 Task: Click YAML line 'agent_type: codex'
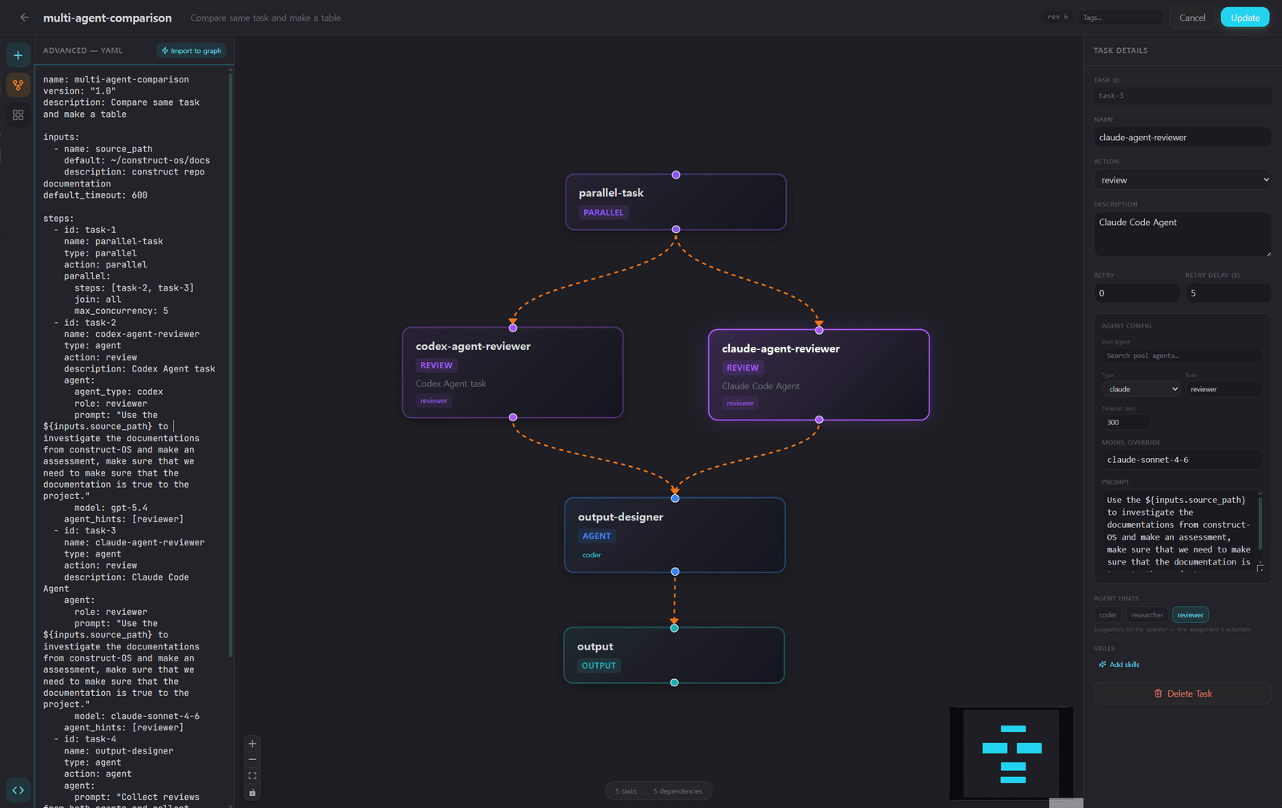pyautogui.click(x=119, y=392)
